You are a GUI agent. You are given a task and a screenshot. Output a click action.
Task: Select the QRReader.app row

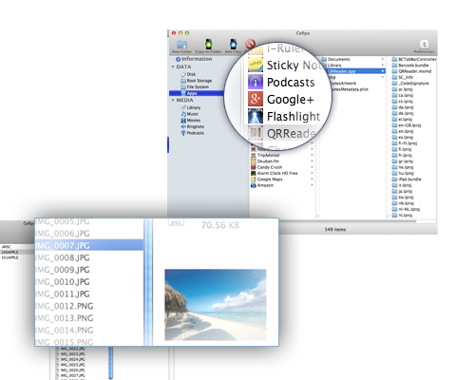[x=354, y=71]
